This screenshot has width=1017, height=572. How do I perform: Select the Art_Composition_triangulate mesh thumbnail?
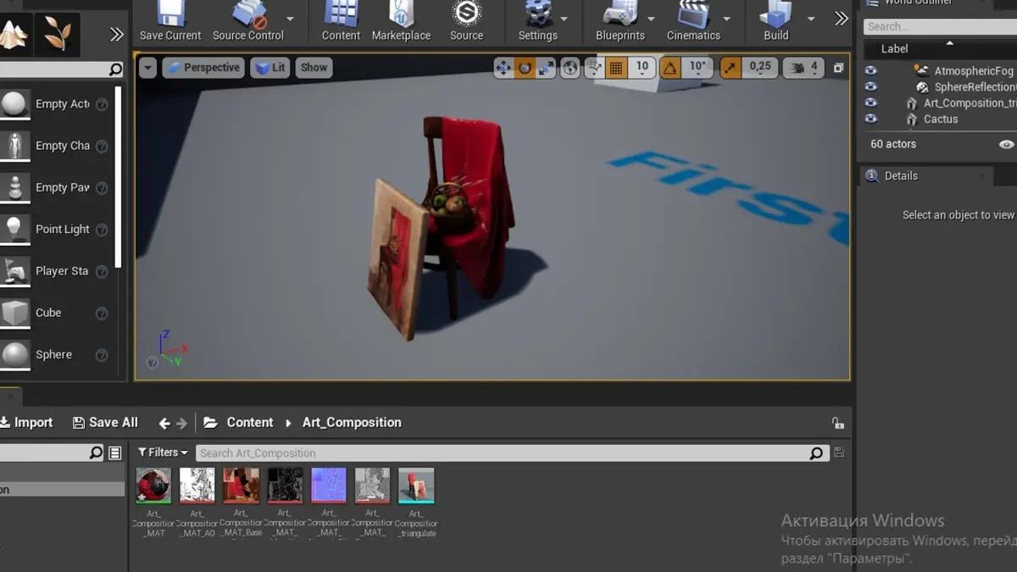tap(416, 486)
